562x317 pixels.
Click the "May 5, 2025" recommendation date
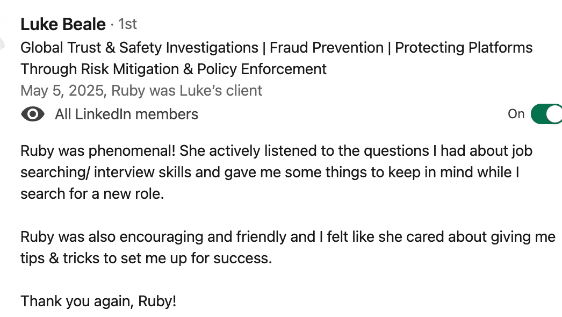click(62, 90)
